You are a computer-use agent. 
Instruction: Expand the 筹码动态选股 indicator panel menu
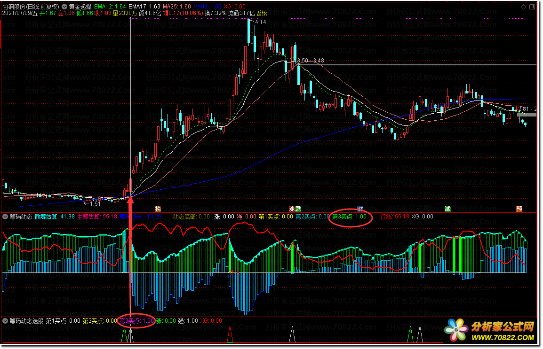tap(5, 321)
